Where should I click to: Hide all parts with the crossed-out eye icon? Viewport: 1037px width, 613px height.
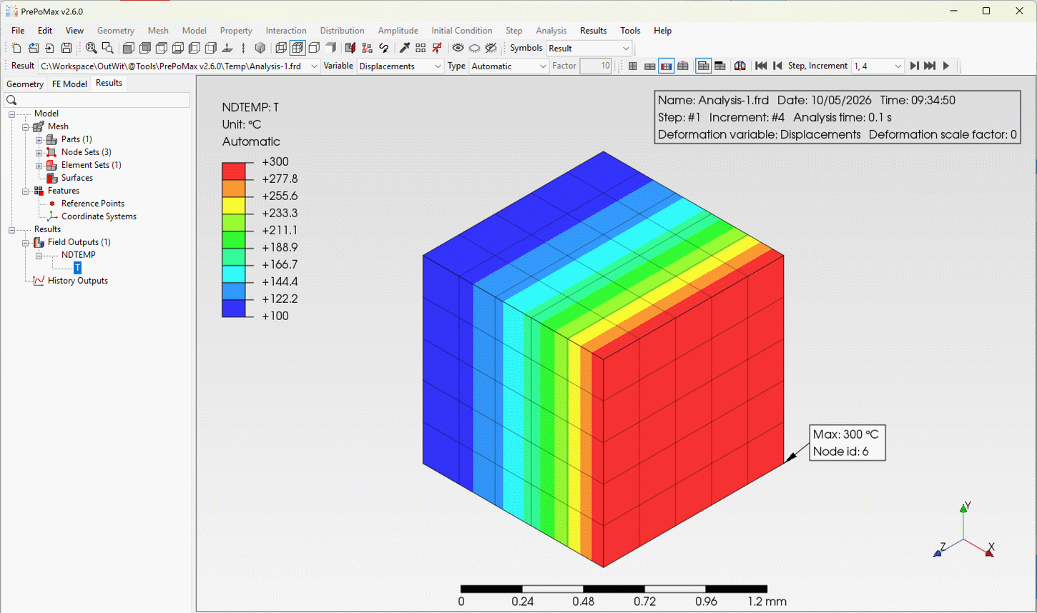pyautogui.click(x=491, y=48)
